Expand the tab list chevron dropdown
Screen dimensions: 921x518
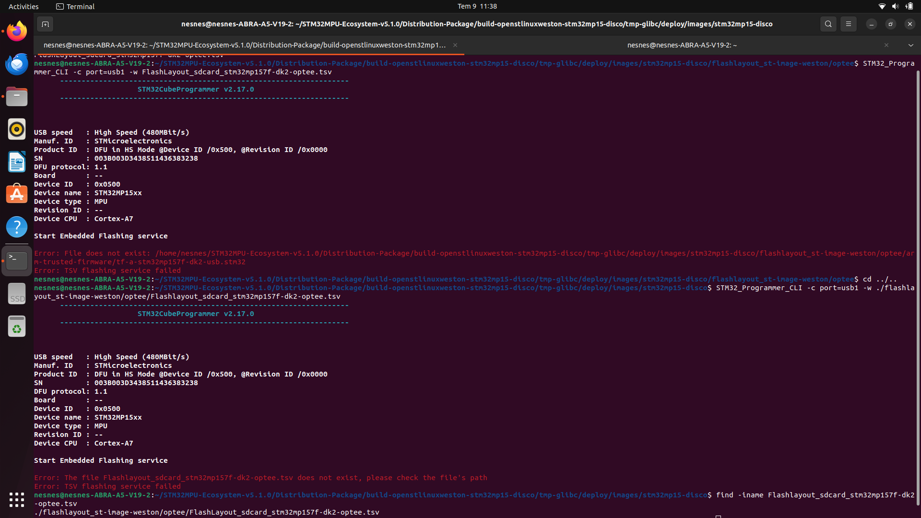tap(910, 45)
